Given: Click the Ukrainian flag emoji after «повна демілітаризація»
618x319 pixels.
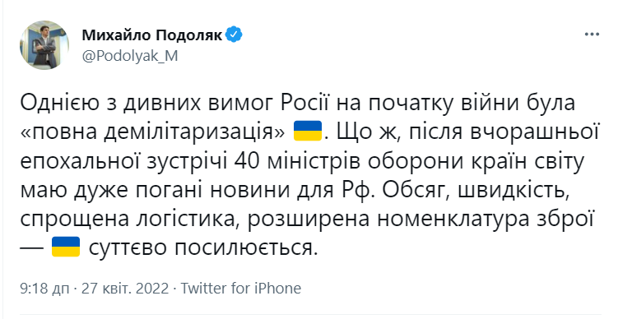Looking at the screenshot, I should tap(308, 131).
